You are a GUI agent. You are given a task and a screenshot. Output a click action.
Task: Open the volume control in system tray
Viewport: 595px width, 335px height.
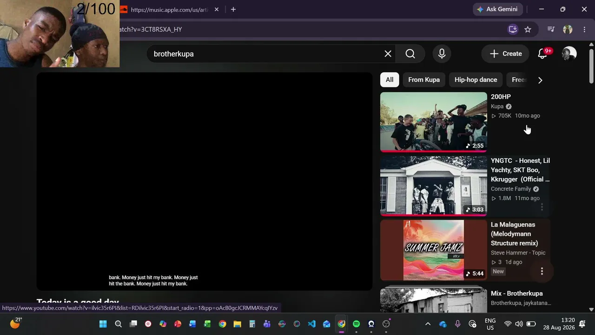click(519, 324)
